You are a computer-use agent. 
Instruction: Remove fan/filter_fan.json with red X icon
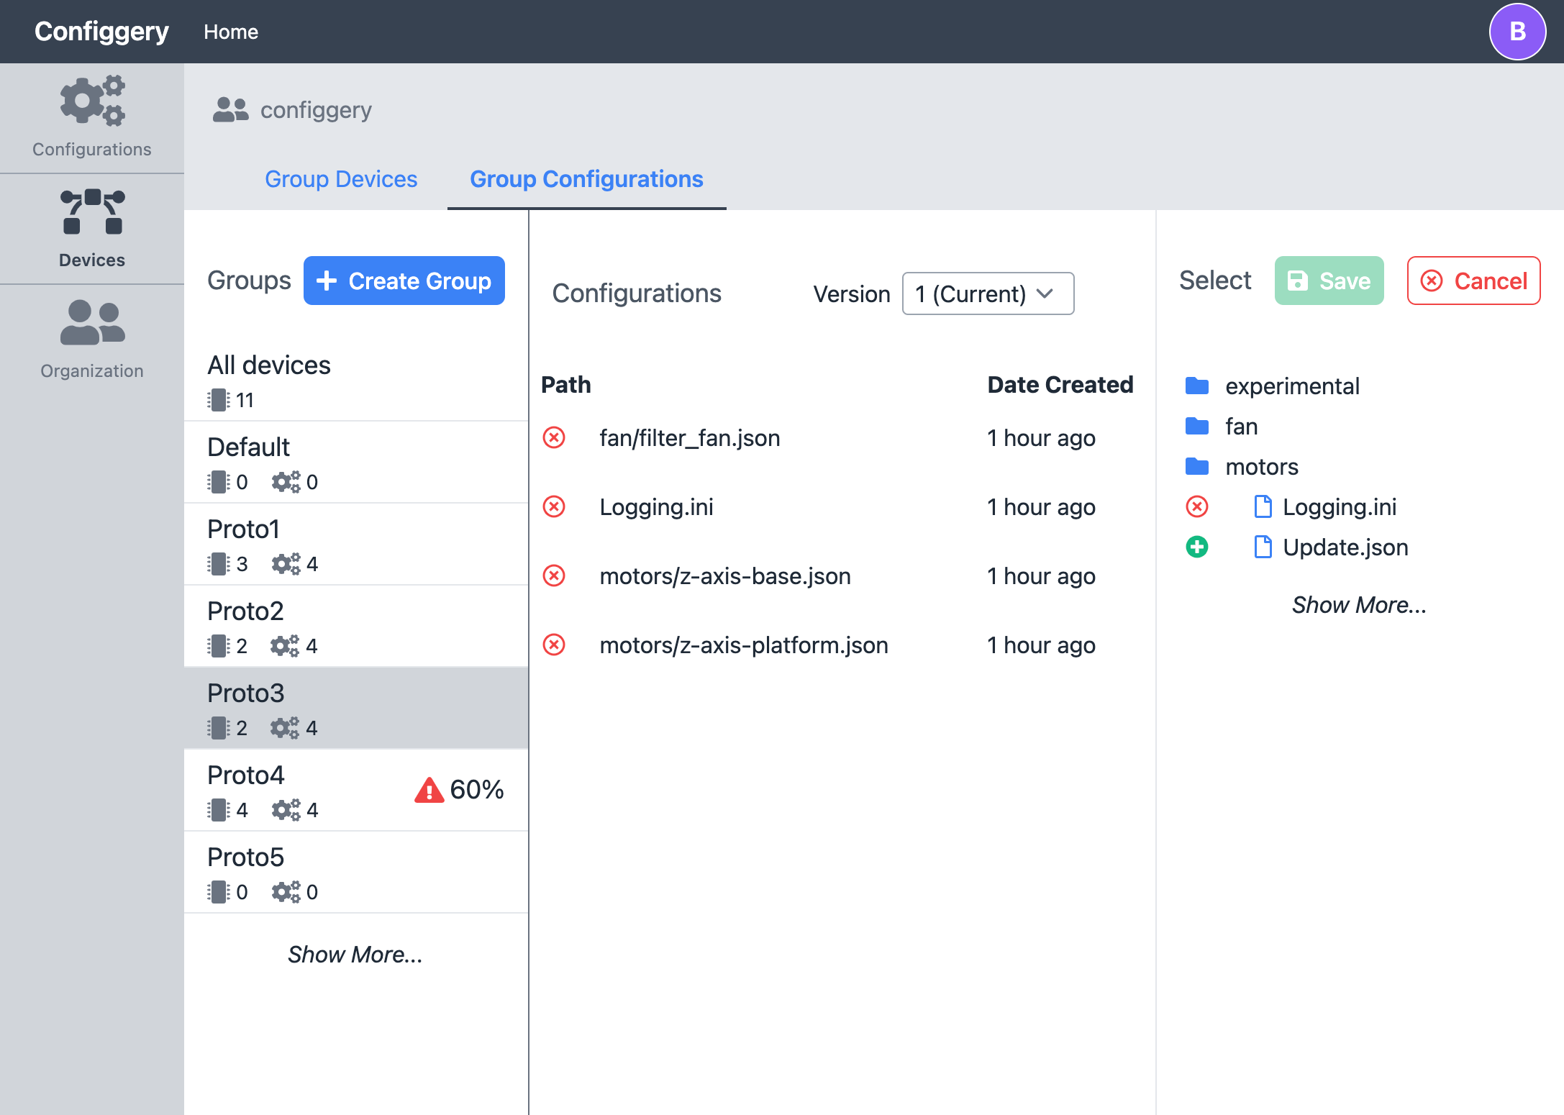point(554,437)
